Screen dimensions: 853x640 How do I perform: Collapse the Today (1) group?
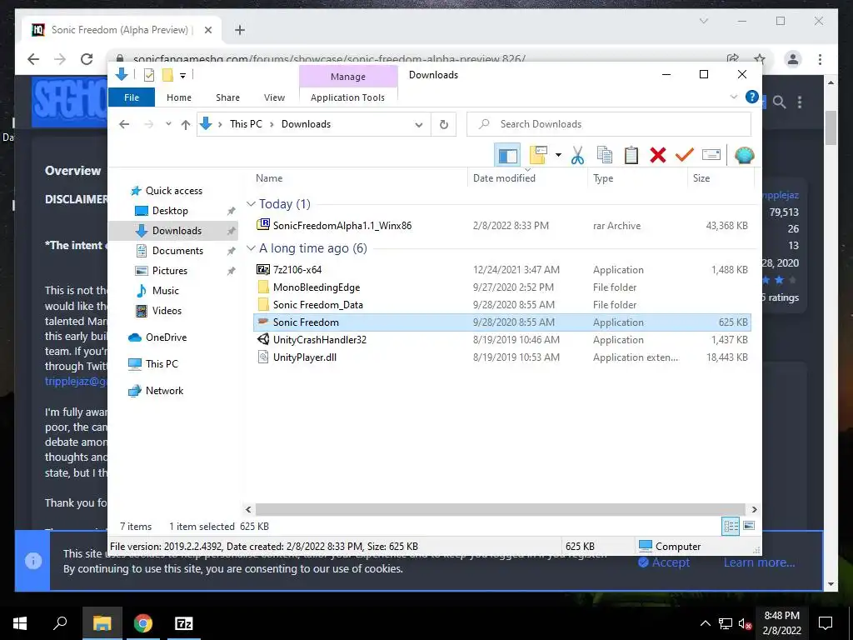[251, 204]
